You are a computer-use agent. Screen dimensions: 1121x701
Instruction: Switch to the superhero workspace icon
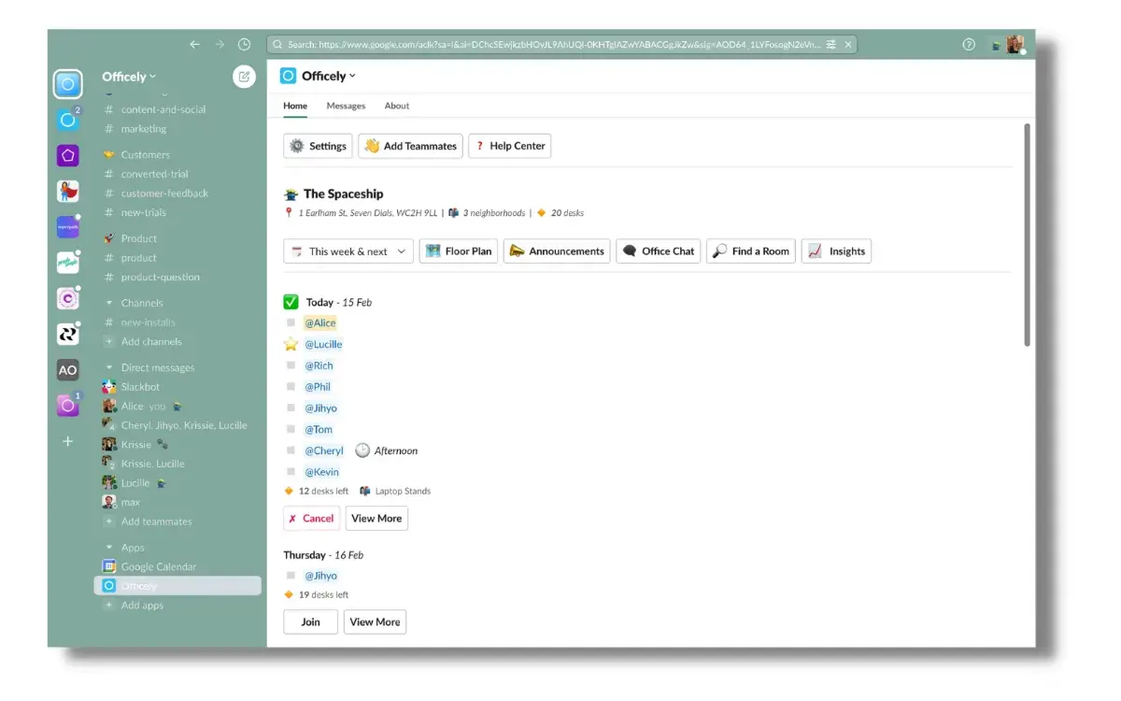67,191
